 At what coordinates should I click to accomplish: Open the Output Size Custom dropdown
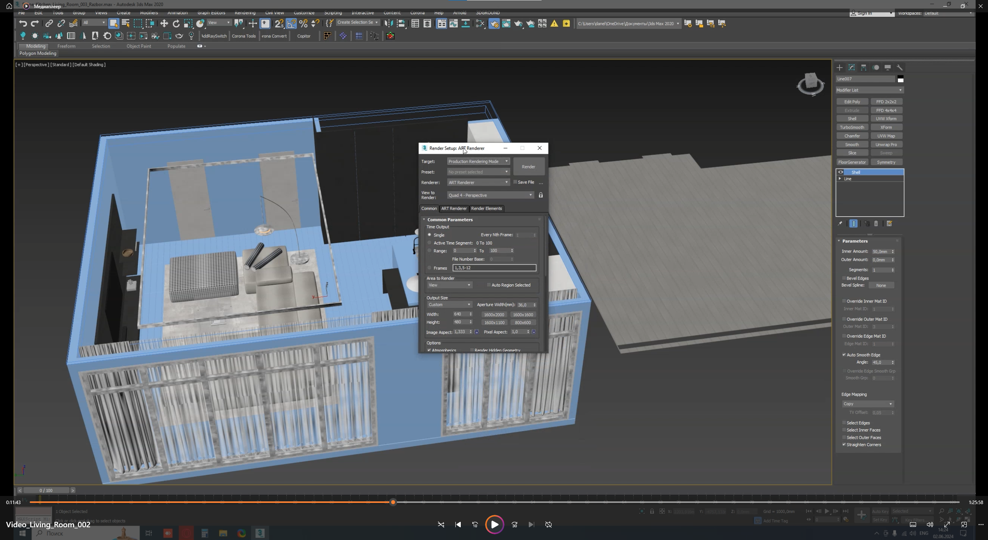click(x=449, y=304)
